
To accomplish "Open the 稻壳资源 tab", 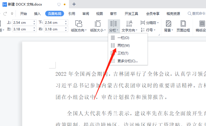I will point(173,14).
